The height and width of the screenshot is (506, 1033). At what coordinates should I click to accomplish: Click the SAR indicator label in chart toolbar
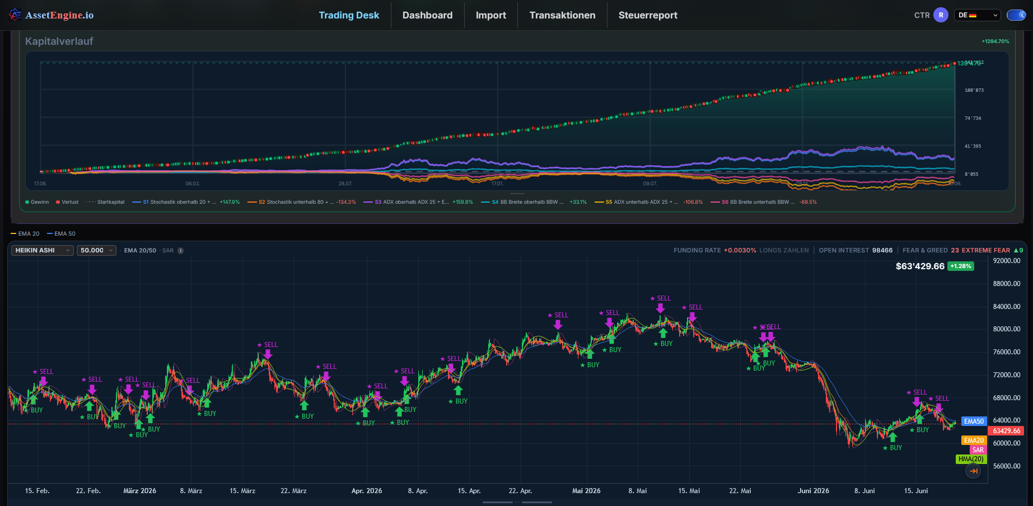click(x=168, y=251)
